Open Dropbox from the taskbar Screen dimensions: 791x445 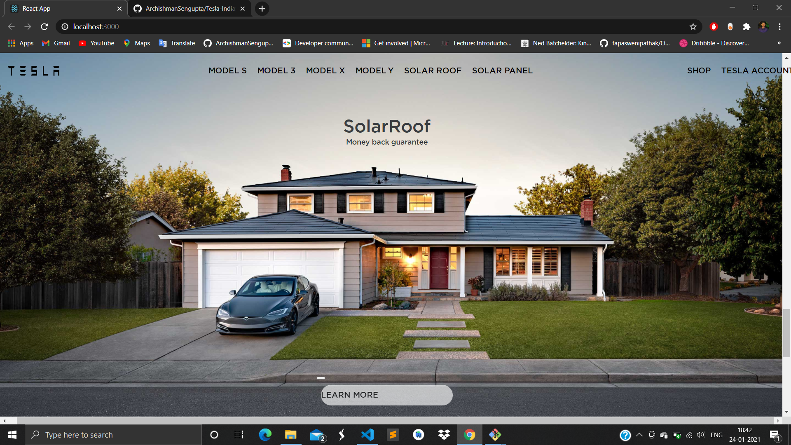click(444, 435)
